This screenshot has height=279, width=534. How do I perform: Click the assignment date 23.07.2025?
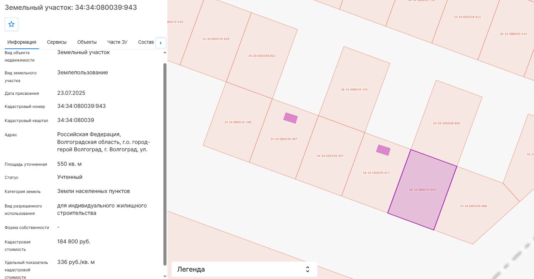click(71, 93)
